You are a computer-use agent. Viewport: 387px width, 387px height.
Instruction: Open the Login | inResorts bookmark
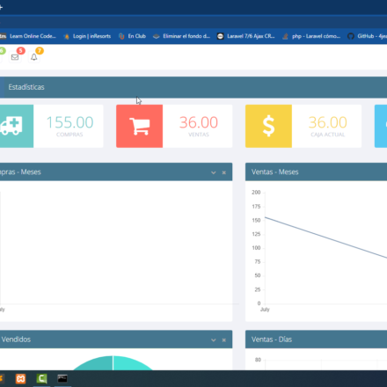coord(87,36)
